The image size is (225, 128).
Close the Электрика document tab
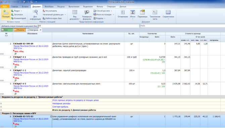tap(40, 30)
